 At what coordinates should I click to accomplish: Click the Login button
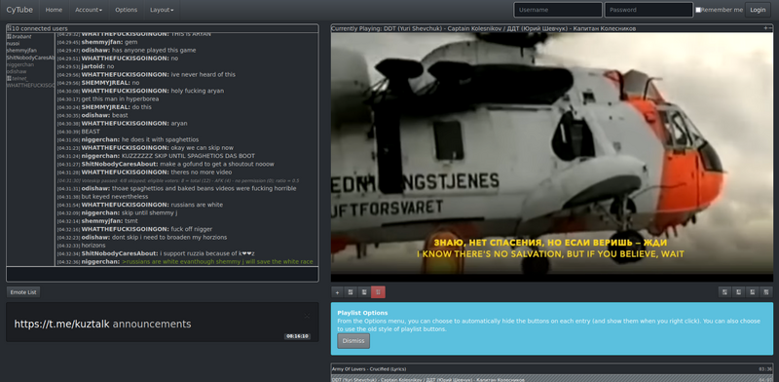tap(758, 10)
